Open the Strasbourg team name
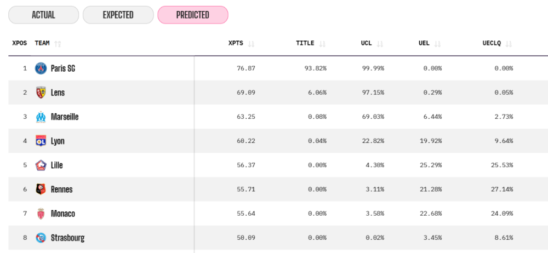The width and height of the screenshot is (548, 253). pyautogui.click(x=67, y=238)
